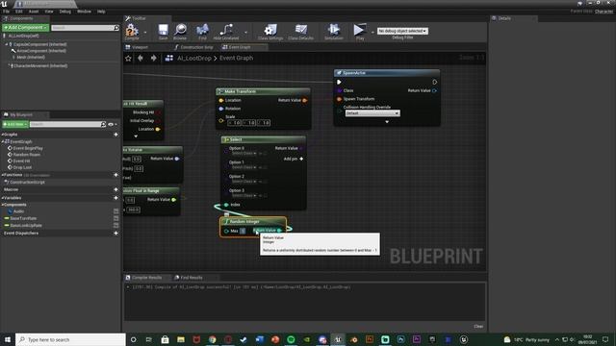Open Class Settings from toolbar

pos(270,31)
